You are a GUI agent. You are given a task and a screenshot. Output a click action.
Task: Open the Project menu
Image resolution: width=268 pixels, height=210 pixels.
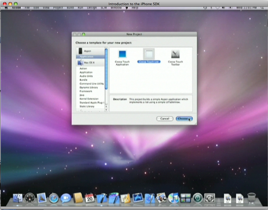[x=58, y=8]
